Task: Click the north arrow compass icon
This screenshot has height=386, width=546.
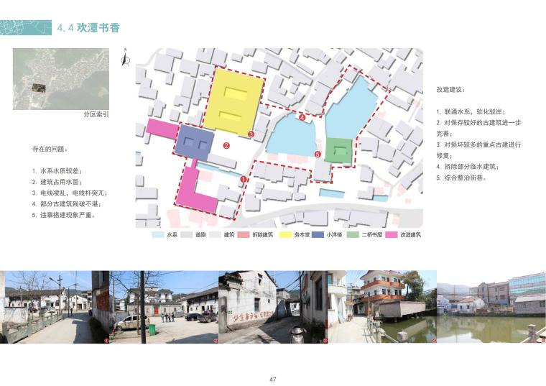Action: click(x=126, y=59)
